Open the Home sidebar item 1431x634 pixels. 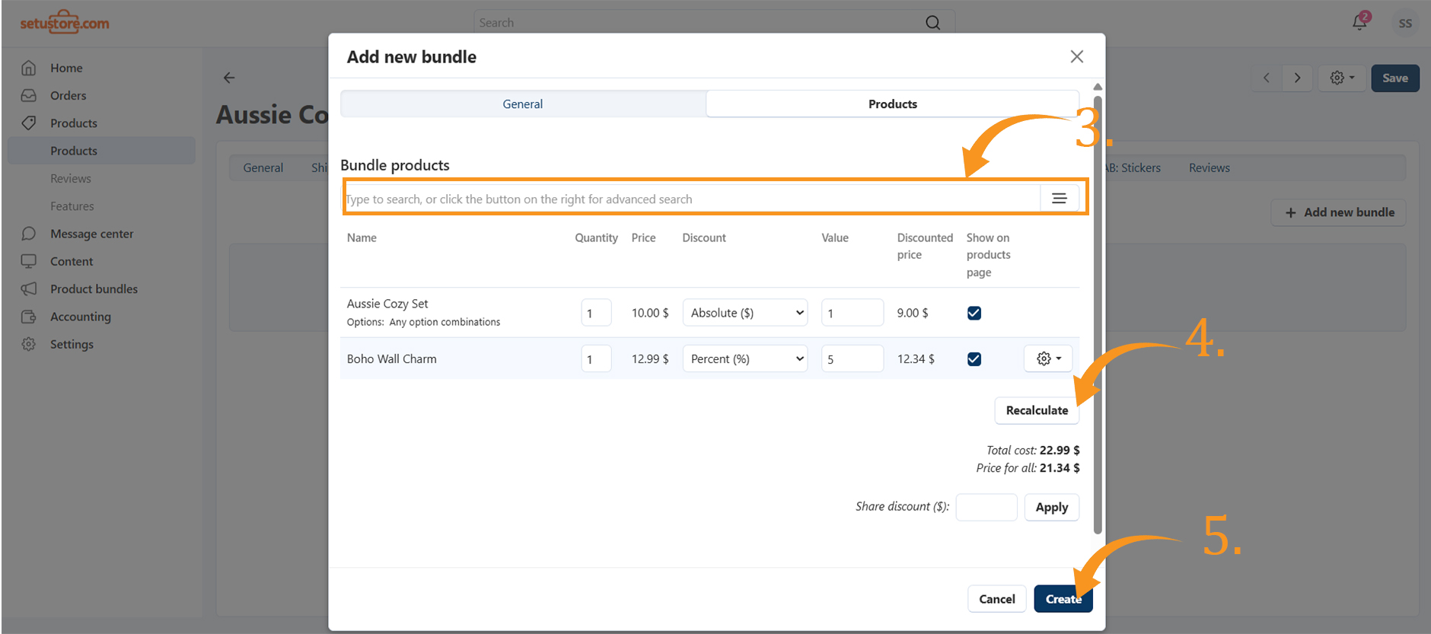click(x=66, y=68)
